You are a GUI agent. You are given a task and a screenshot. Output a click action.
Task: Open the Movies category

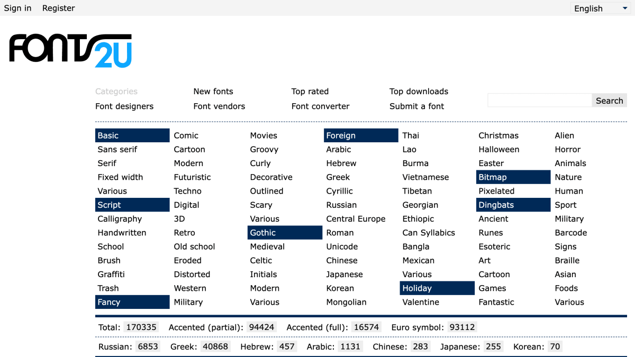pyautogui.click(x=264, y=135)
